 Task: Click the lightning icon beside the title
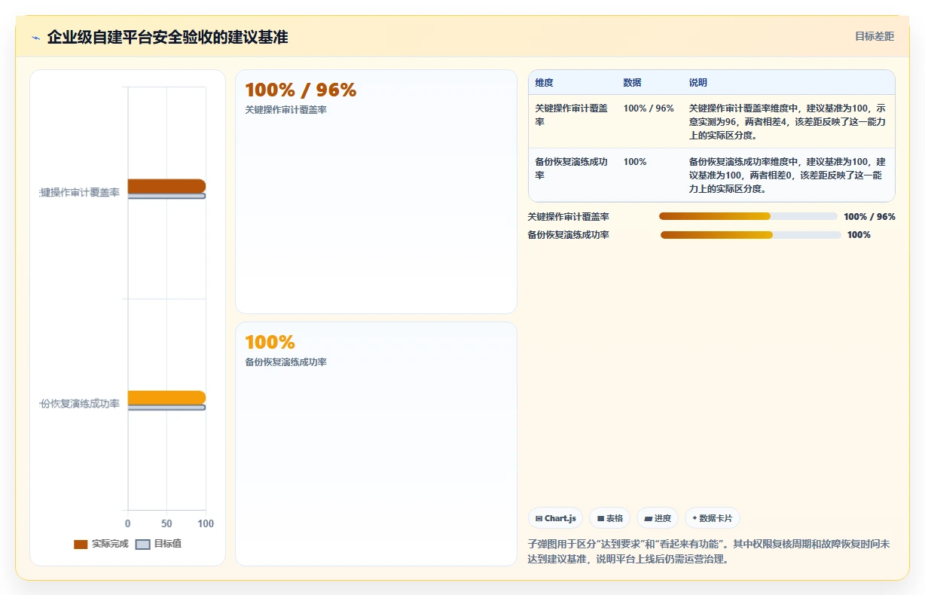click(x=35, y=38)
